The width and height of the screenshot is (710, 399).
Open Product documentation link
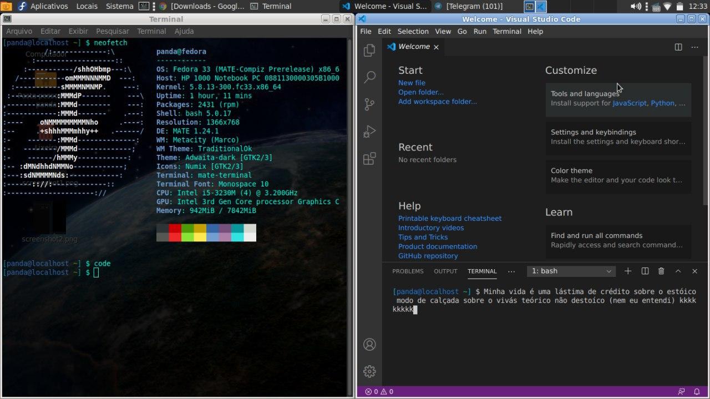click(438, 247)
